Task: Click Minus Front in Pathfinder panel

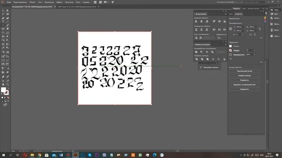Action: 201,52
